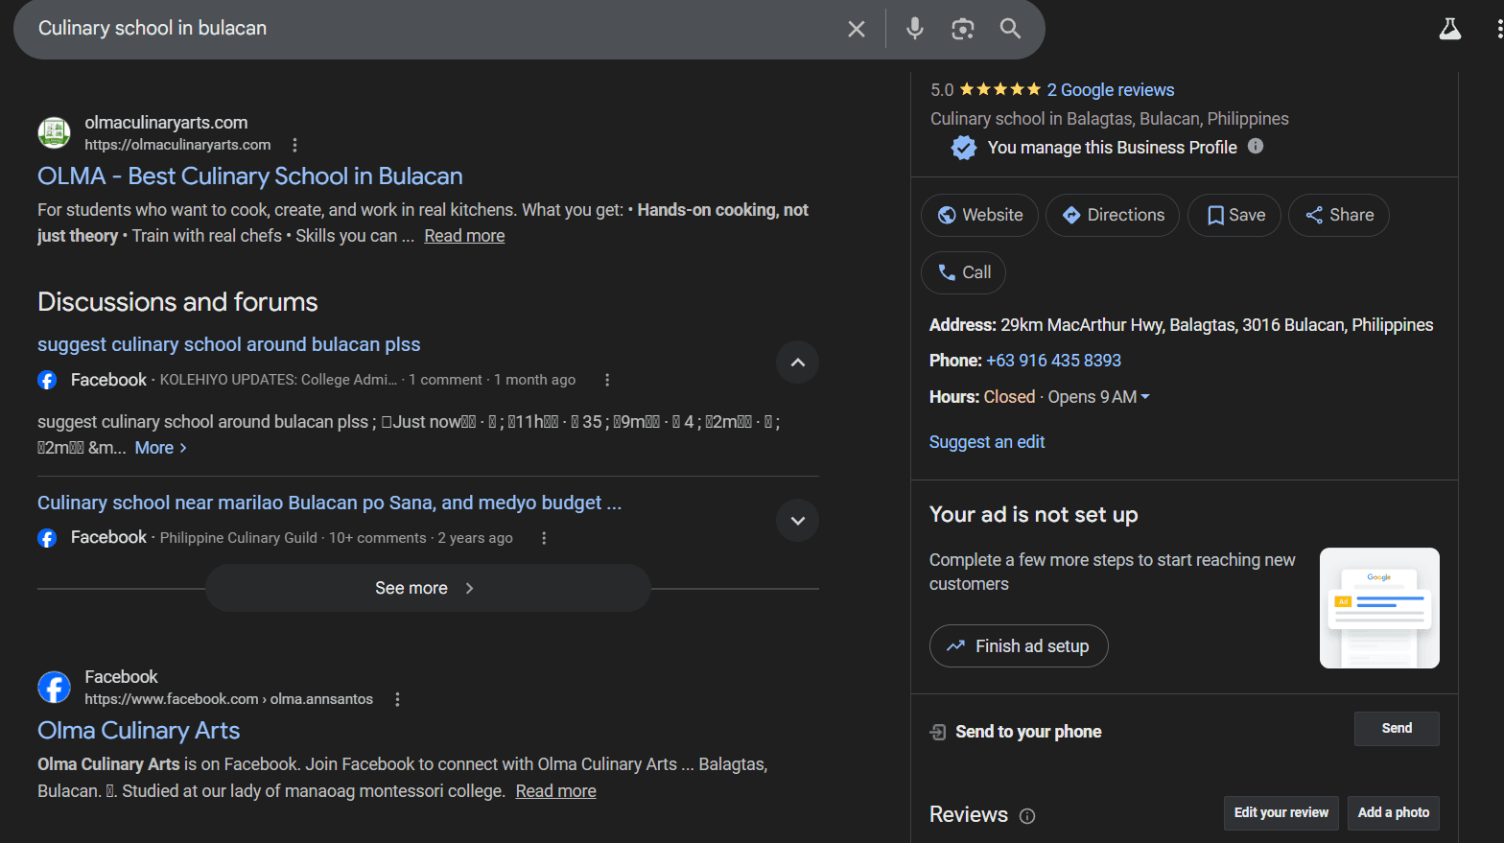The image size is (1504, 843).
Task: Click Suggest an edit link
Action: [x=987, y=442]
